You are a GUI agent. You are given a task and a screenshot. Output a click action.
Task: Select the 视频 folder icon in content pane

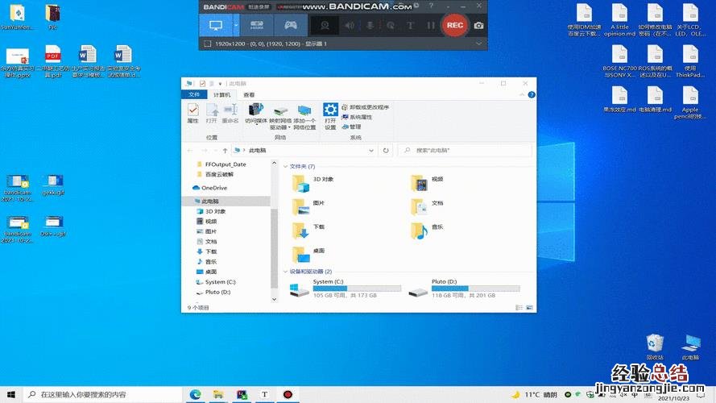419,184
